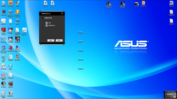Launch the red dragon game shortcut
The height and width of the screenshot is (99, 177).
[x=11, y=48]
